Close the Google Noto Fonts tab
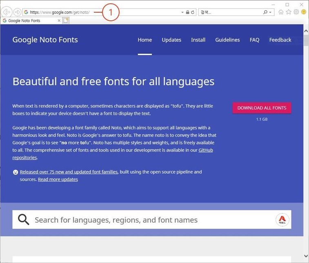Screen dimensions: 309x263 coord(59,20)
